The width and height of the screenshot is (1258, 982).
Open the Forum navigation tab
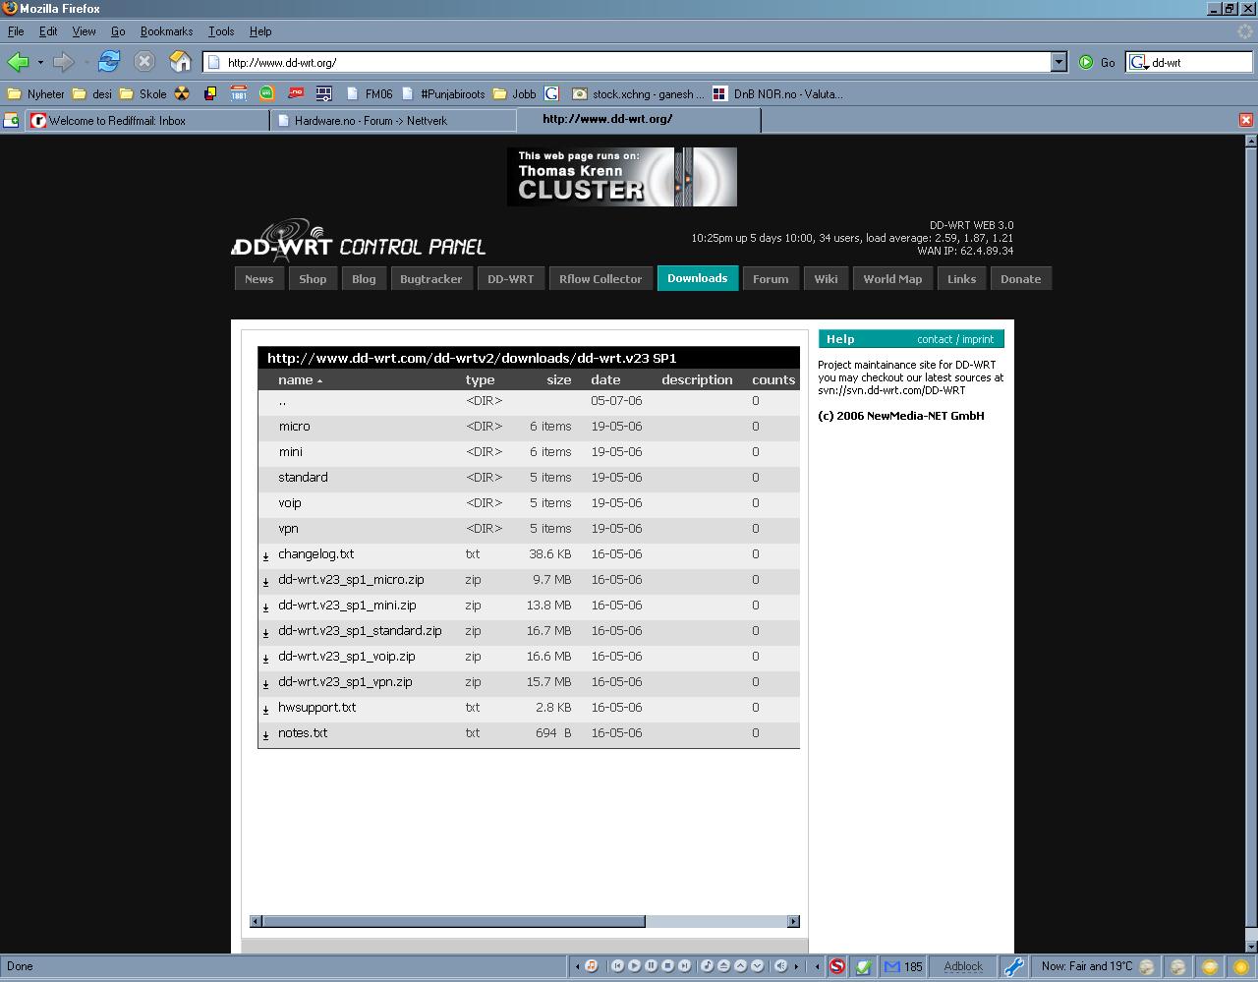(771, 279)
